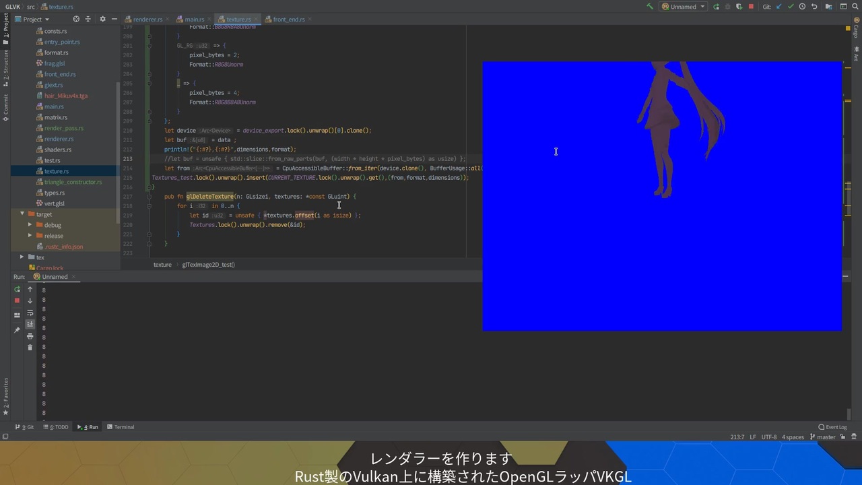Change the UTF-8 file encoding
Screen dimensions: 862x485
click(769, 437)
